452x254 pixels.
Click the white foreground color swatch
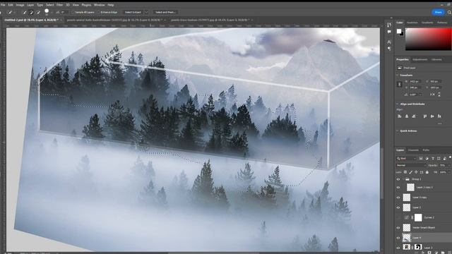(398, 31)
